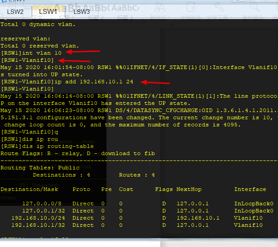The height and width of the screenshot is (247, 278).
Task: Click the 16:01:54 IF_STATE log line
Action: (x=139, y=67)
